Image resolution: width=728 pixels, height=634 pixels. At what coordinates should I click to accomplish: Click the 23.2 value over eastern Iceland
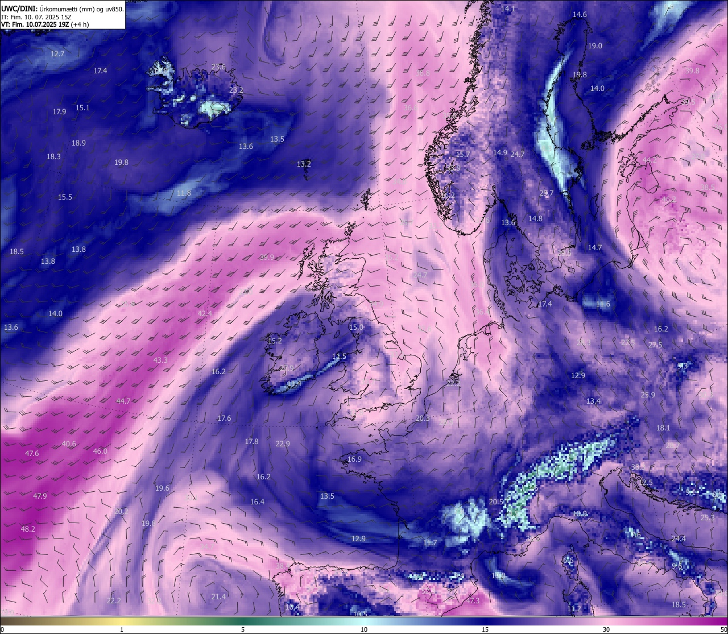[236, 90]
